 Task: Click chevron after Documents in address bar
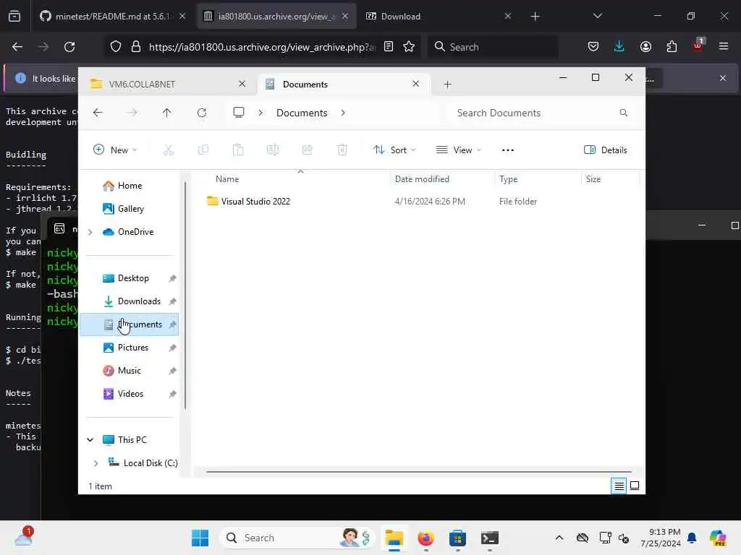[343, 113]
